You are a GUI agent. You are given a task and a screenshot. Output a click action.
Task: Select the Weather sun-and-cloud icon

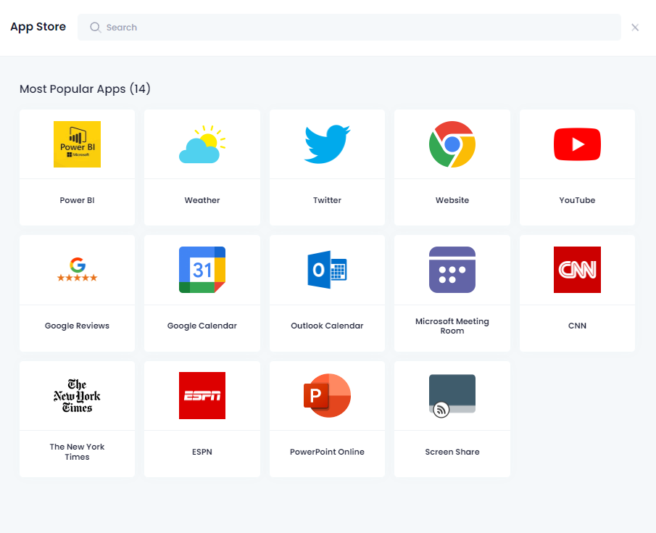(202, 144)
